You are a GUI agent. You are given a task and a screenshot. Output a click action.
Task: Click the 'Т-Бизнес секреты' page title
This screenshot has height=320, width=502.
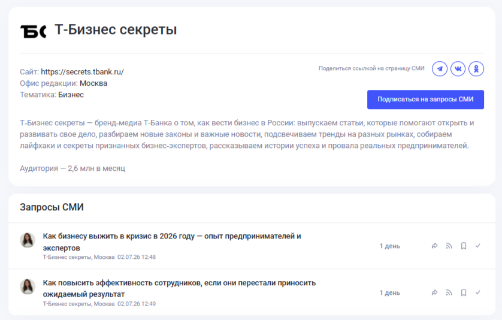(x=116, y=29)
